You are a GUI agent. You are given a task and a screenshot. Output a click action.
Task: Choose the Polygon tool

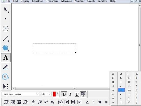tap(5, 48)
